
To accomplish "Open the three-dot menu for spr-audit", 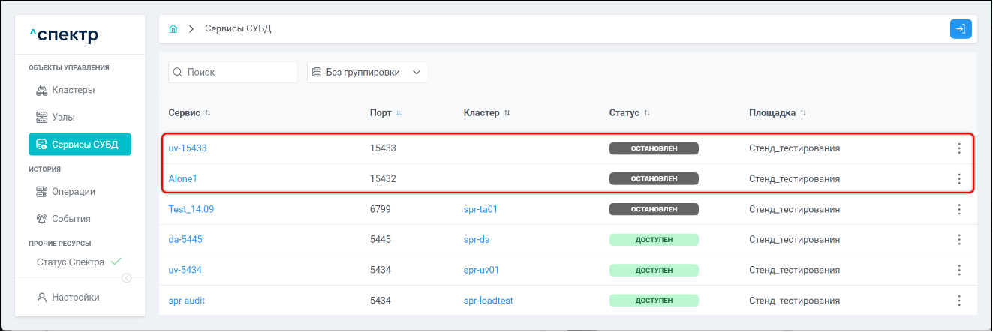I will coord(958,301).
